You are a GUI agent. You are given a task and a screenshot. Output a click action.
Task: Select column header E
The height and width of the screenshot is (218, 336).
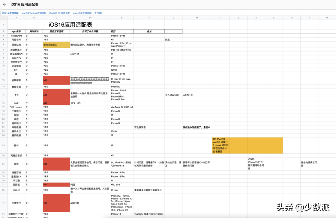coord(122,18)
